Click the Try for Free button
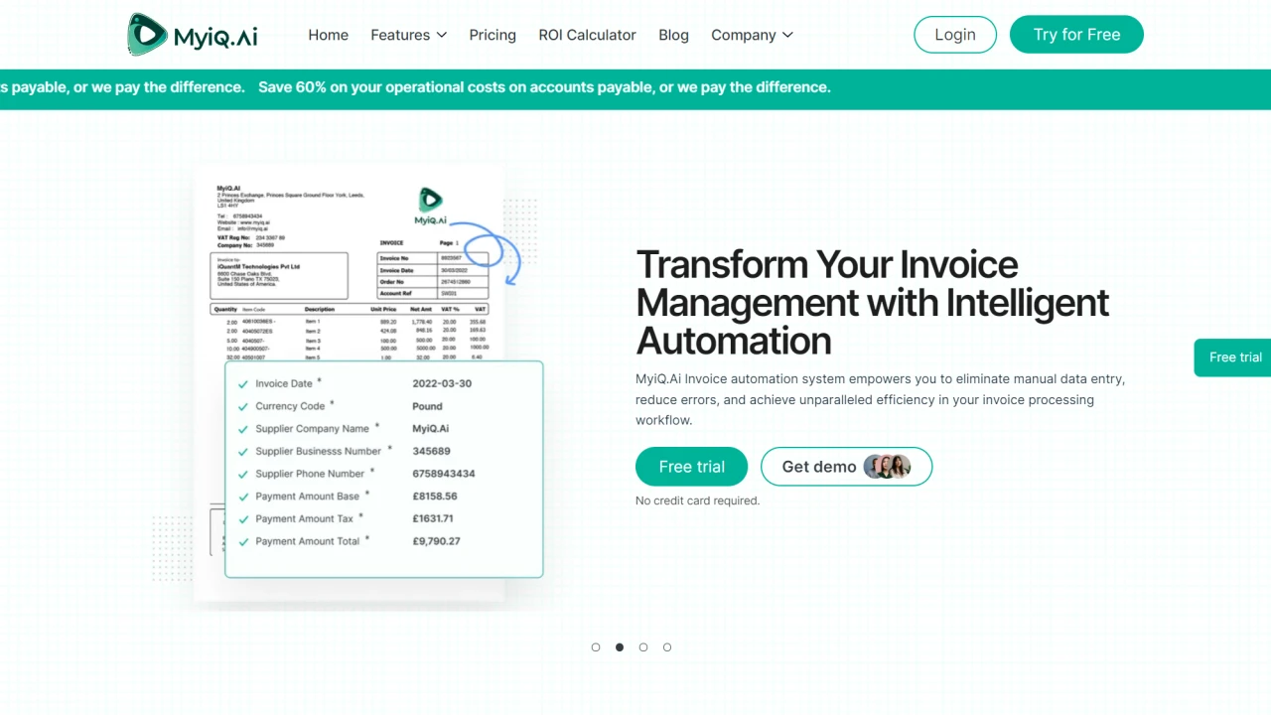The width and height of the screenshot is (1271, 715). (x=1076, y=35)
